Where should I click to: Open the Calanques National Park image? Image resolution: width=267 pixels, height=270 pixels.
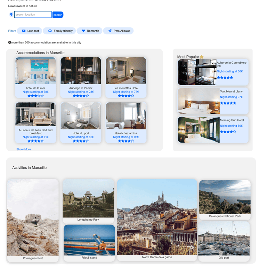tap(225, 197)
